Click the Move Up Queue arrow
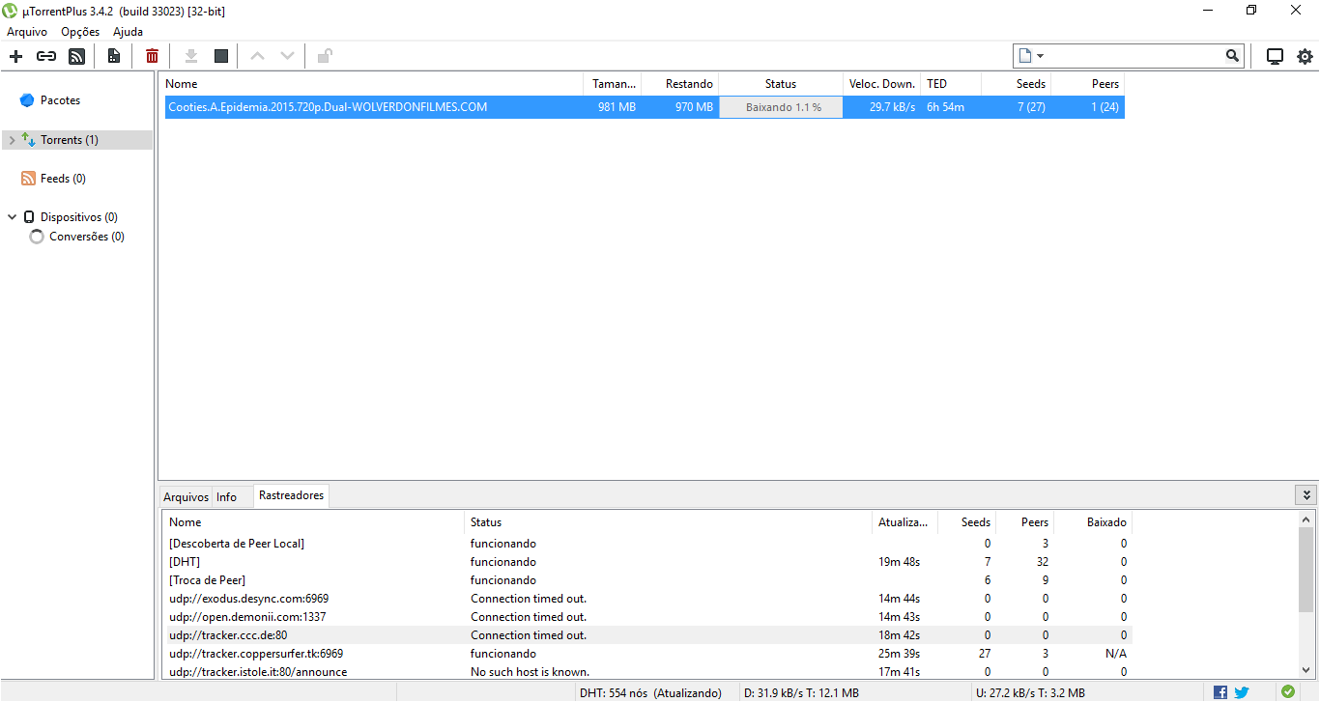 [x=257, y=56]
